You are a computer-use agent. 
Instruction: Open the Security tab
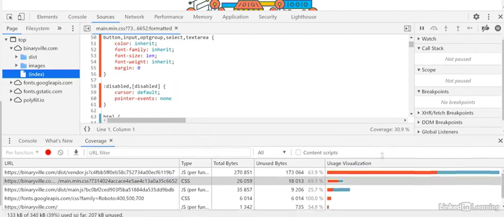267,17
